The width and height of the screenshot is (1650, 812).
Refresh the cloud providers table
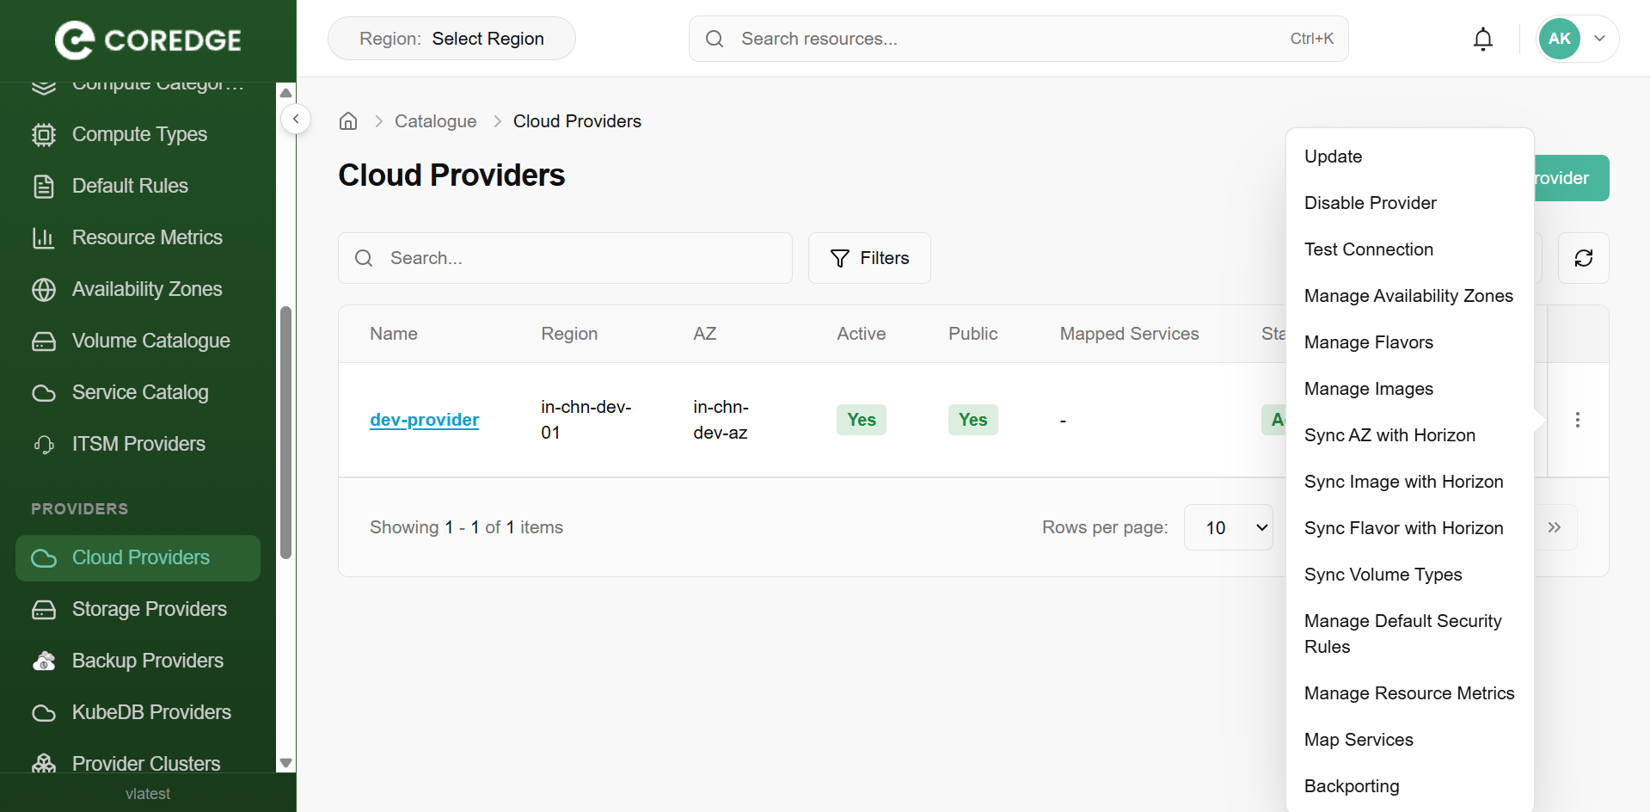click(x=1583, y=258)
